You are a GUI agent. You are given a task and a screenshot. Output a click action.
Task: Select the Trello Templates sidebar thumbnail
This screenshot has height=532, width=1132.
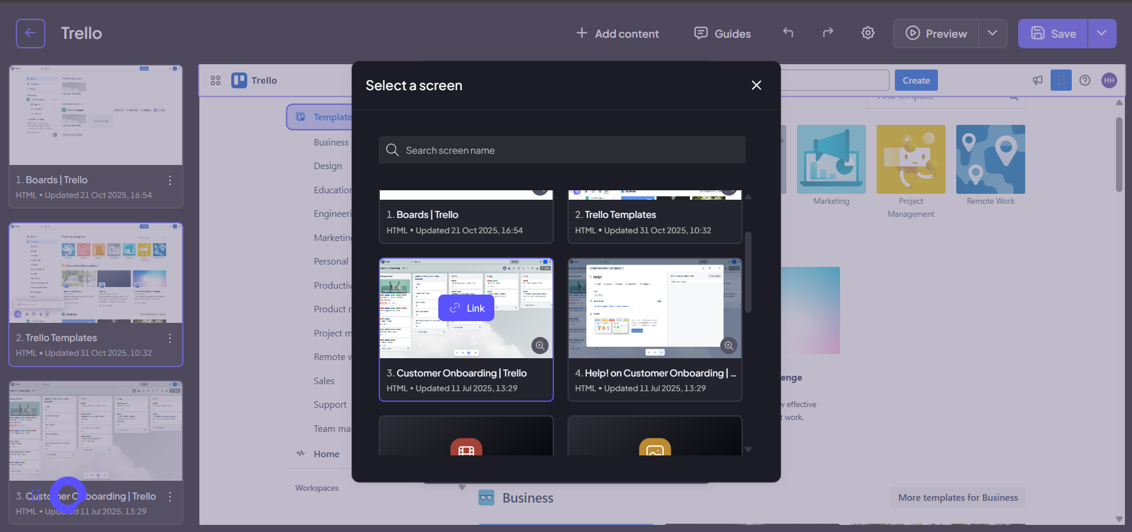click(x=96, y=273)
